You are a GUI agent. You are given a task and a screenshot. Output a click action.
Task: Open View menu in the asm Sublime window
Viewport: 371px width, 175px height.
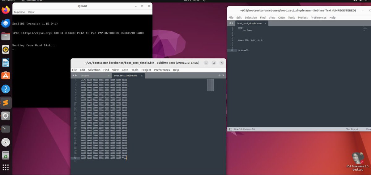pyautogui.click(x=272, y=18)
